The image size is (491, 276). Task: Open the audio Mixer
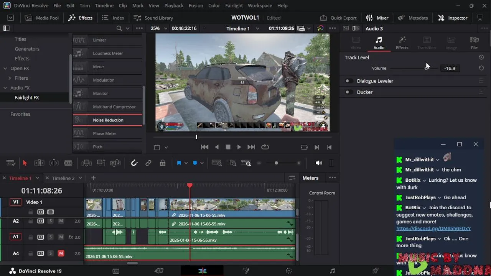pyautogui.click(x=377, y=18)
